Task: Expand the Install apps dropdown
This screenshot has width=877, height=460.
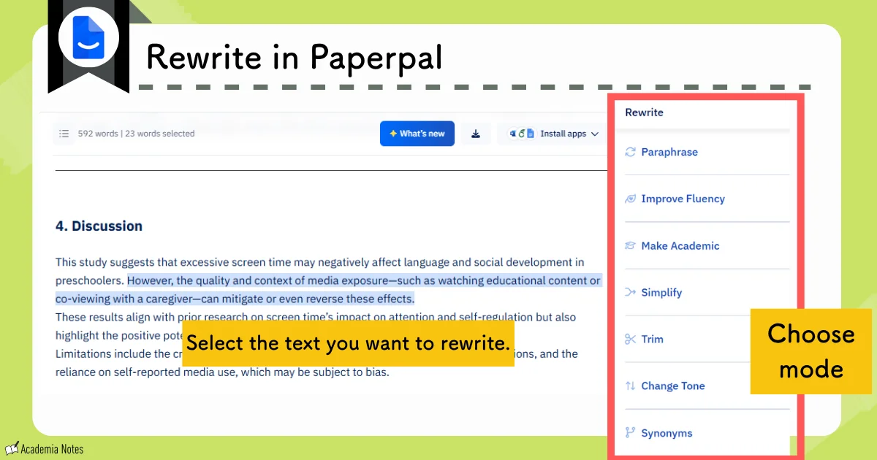Action: pos(593,134)
